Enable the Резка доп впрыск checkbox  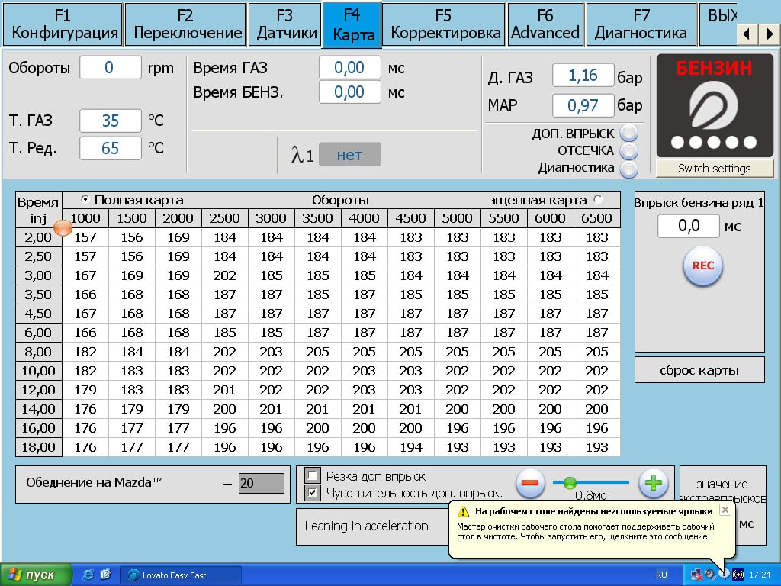[312, 475]
